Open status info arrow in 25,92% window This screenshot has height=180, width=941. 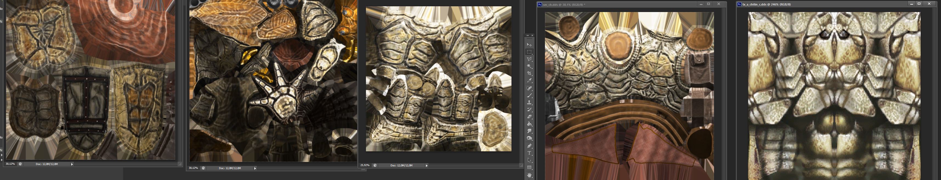click(427, 166)
